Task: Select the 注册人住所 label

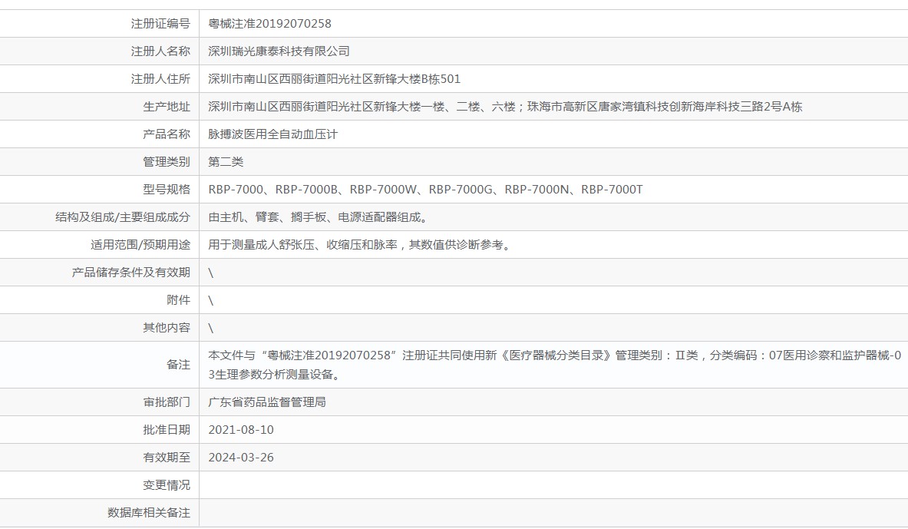Action: [x=160, y=79]
